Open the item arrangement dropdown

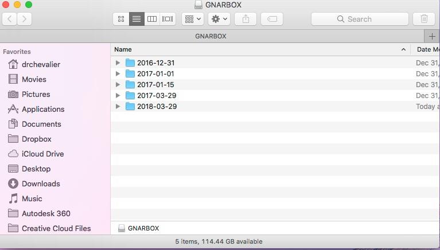(193, 19)
